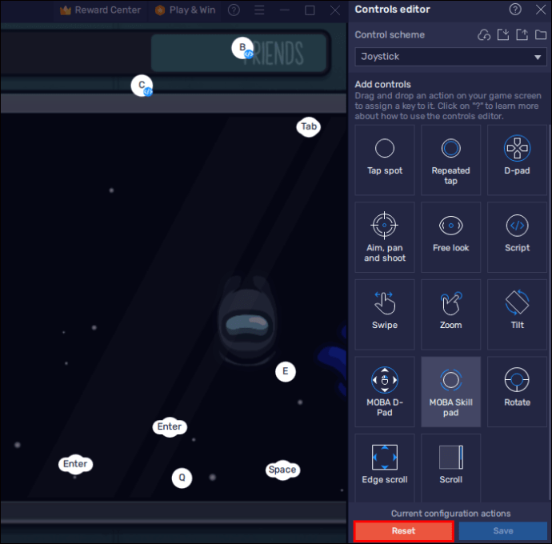552x544 pixels.
Task: Open Play & Win
Action: tap(185, 10)
